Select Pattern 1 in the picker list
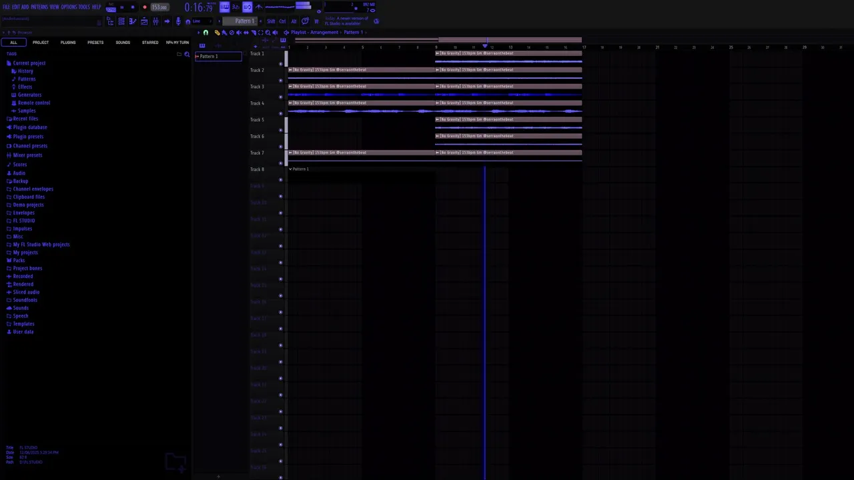 pyautogui.click(x=218, y=56)
